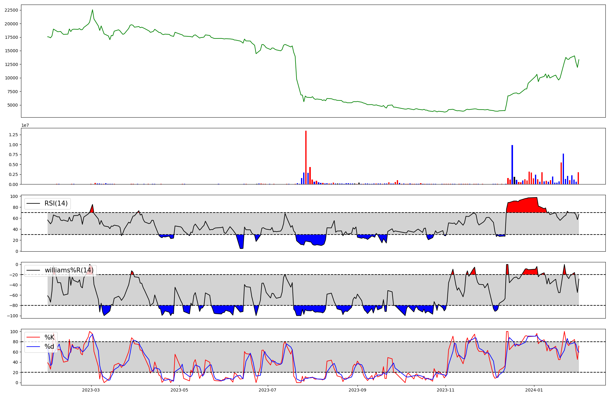610x397 pixels.
Task: Click the tallest red volume bar
Action: (306, 157)
